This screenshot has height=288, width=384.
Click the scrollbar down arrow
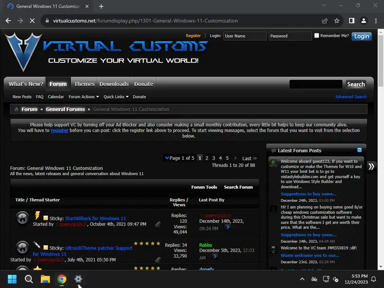click(x=381, y=267)
